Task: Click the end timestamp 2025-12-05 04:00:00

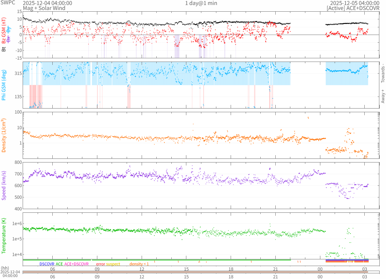Action: click(355, 3)
